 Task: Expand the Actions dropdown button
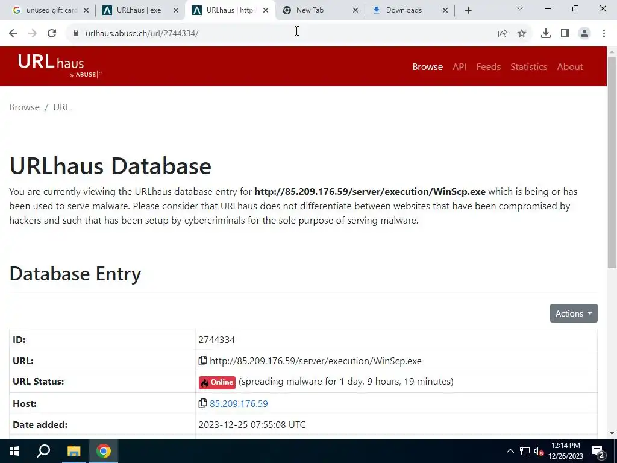574,313
